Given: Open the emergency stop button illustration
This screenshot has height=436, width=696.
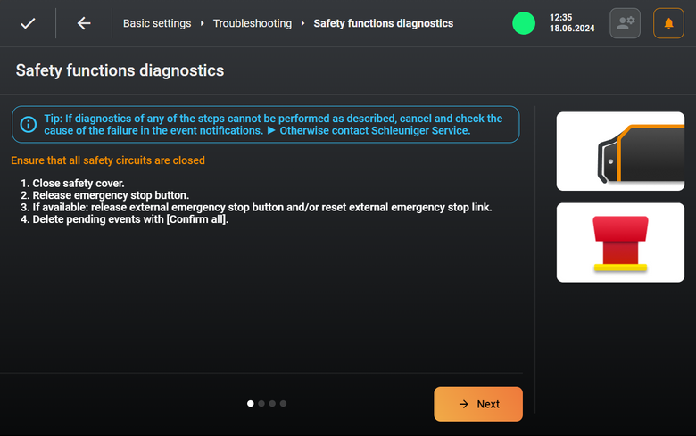Looking at the screenshot, I should click(620, 243).
